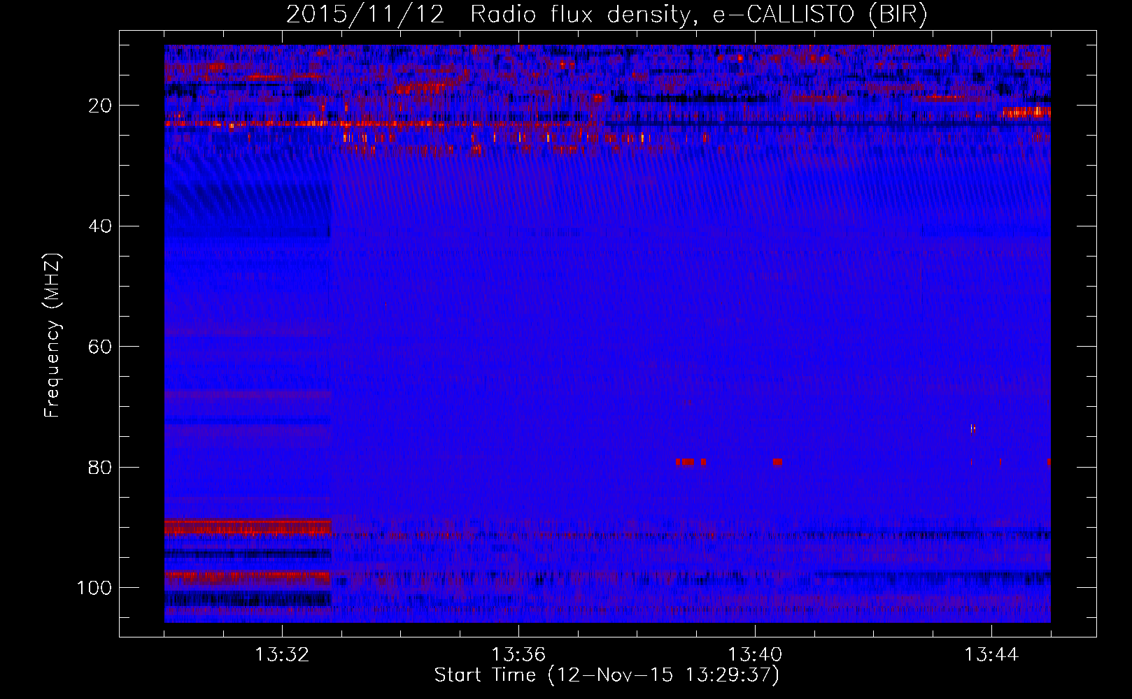1132x699 pixels.
Task: Click the 13:32 time tick label
Action: (282, 655)
